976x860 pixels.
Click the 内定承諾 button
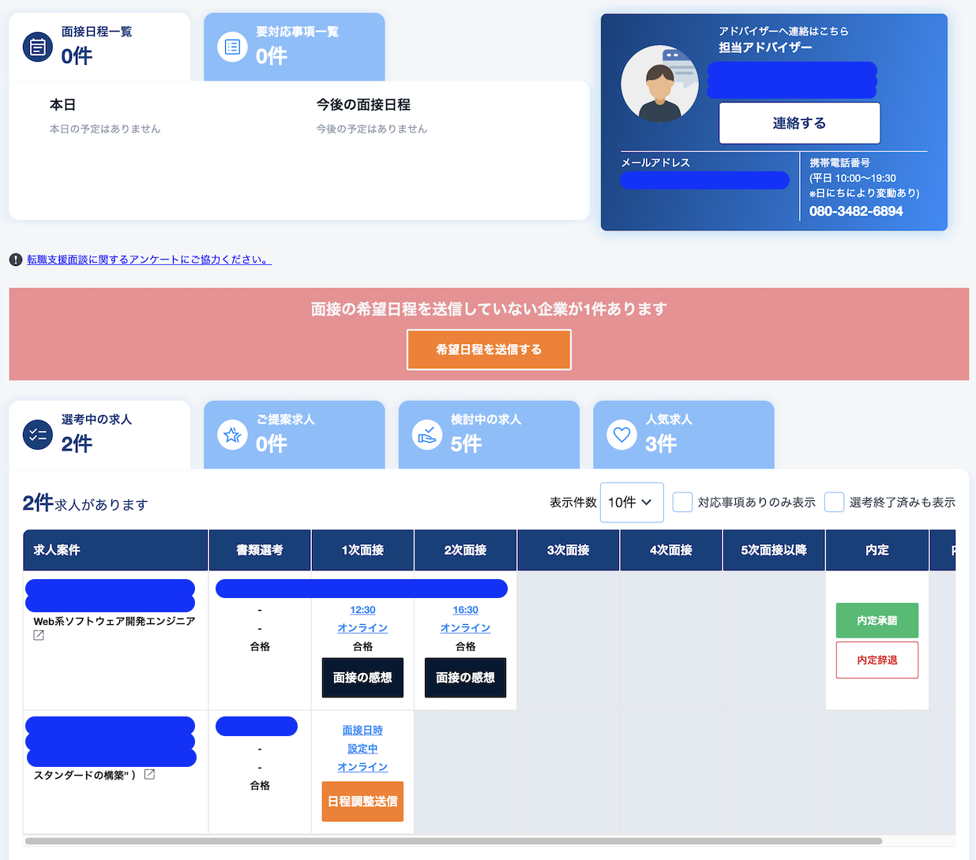877,620
